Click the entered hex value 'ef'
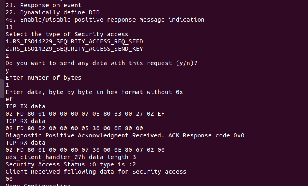Screen dimensions: 308x186 coord(9,99)
